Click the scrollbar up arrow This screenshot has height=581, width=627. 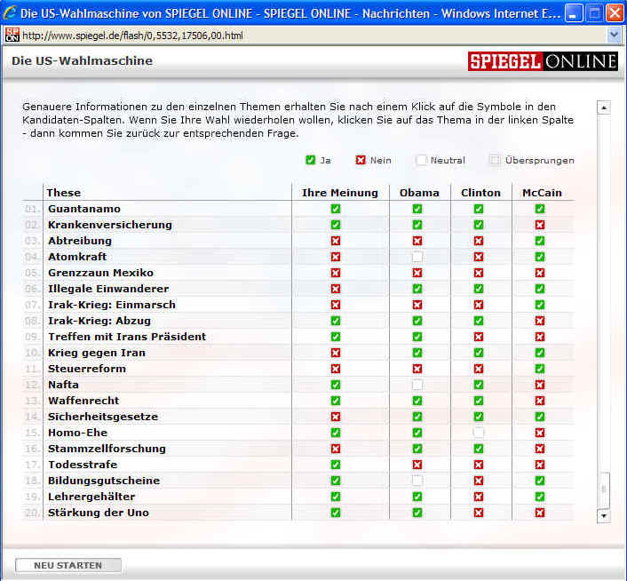click(604, 107)
